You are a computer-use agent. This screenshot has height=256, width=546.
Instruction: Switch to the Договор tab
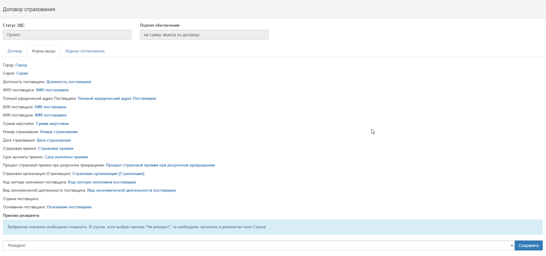15,51
